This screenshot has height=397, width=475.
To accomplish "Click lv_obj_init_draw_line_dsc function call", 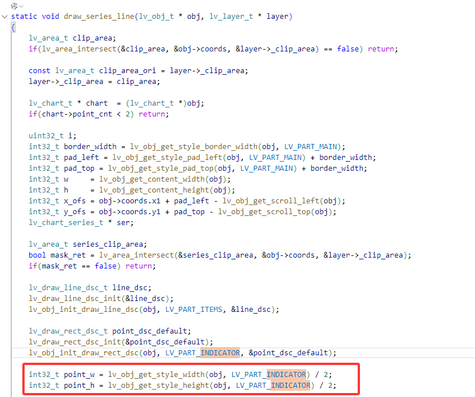I will 84,310.
